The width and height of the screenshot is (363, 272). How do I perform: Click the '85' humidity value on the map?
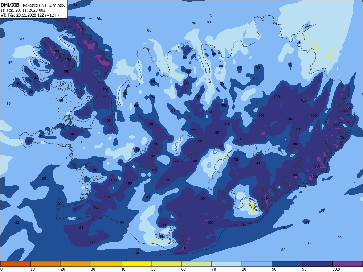coord(307,27)
